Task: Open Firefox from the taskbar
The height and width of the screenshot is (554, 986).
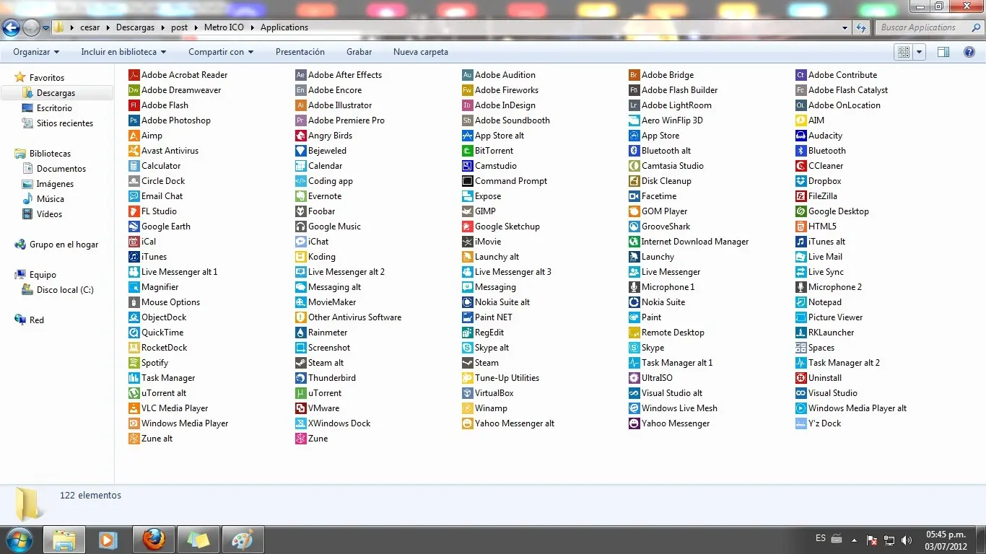Action: pos(153,539)
